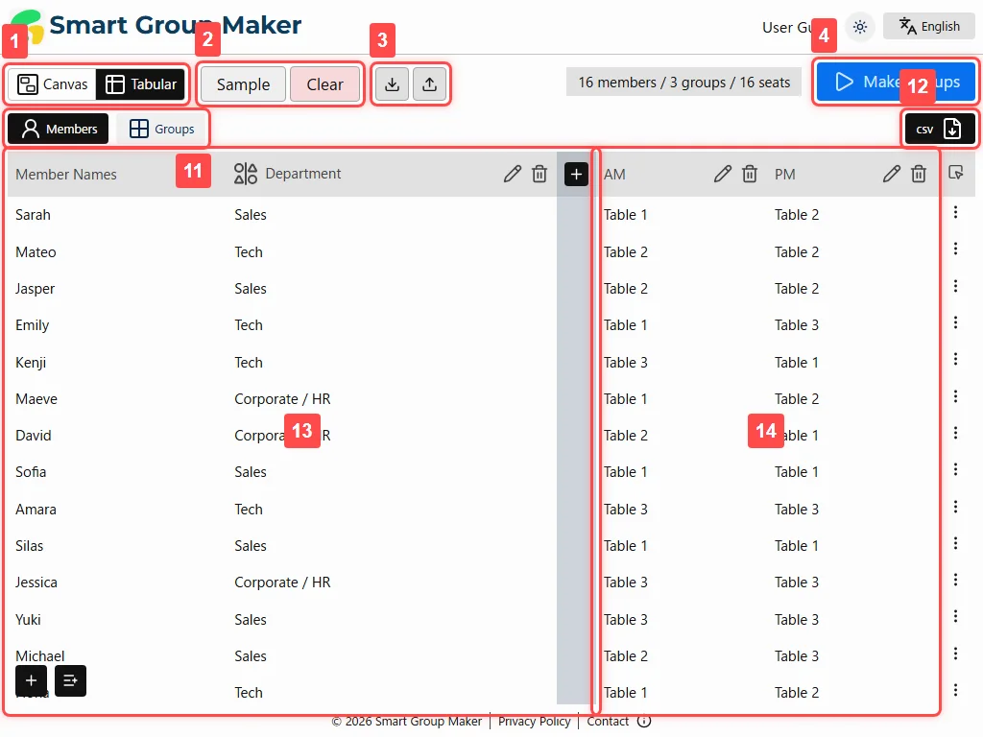Toggle light/dark theme sun icon
Image resolution: width=983 pixels, height=737 pixels.
point(860,27)
